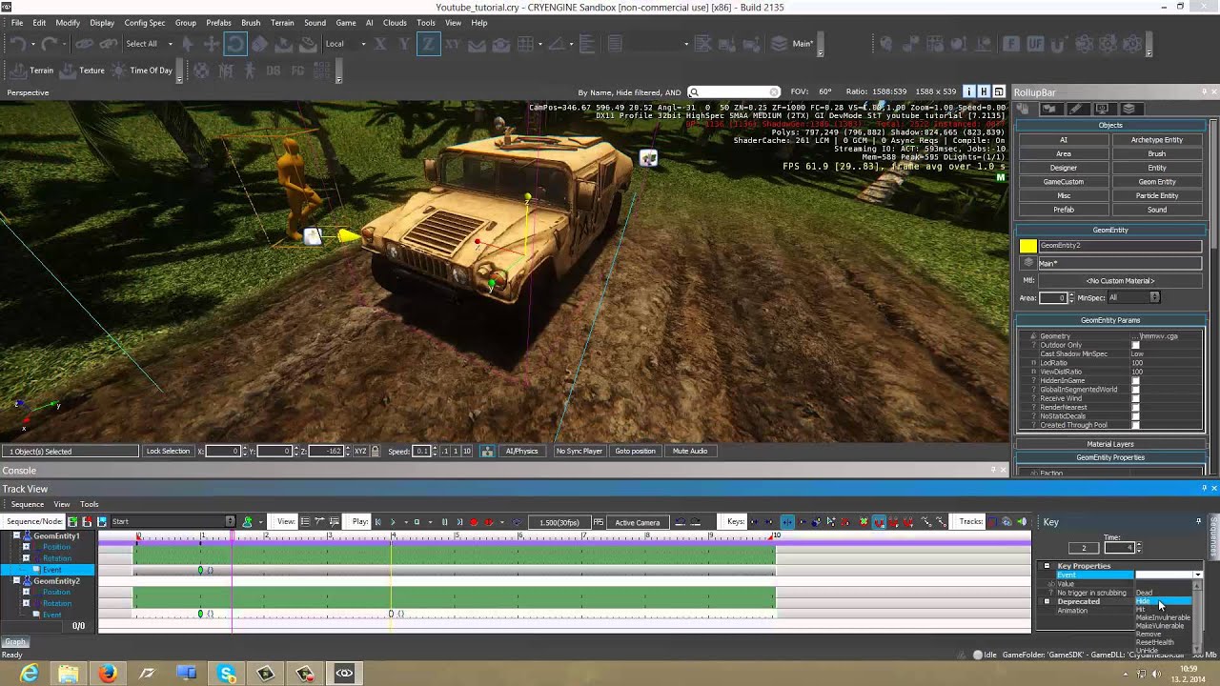
Task: Click the Redo arrow in toolbar
Action: (50, 44)
